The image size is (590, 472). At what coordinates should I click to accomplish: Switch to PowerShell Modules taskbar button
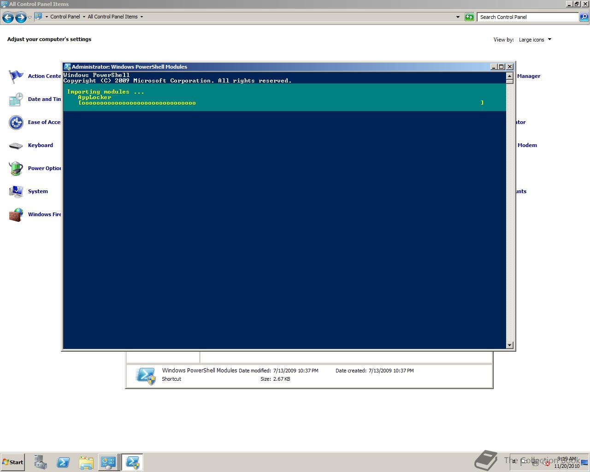[133, 462]
